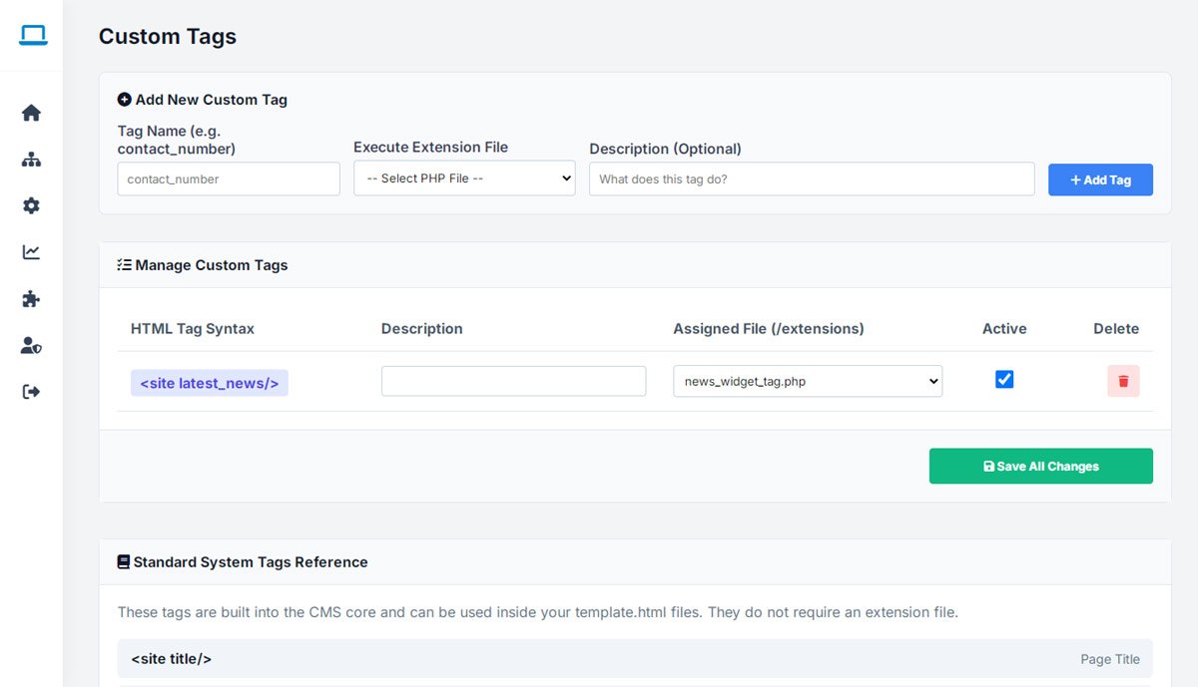
Task: Click the Tag Name input field
Action: [229, 179]
